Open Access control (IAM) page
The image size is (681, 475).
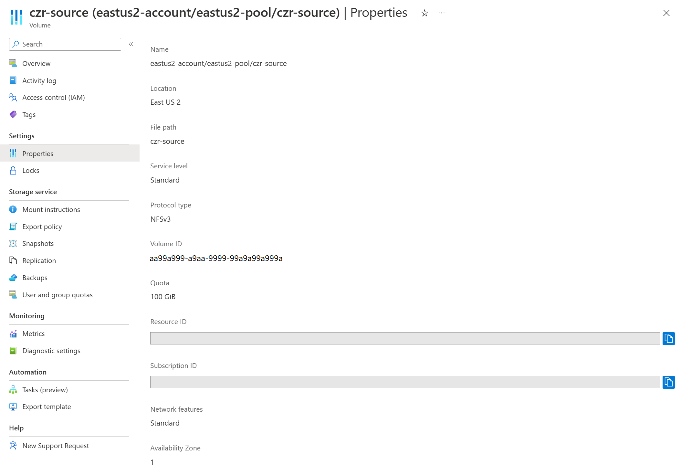pyautogui.click(x=53, y=98)
